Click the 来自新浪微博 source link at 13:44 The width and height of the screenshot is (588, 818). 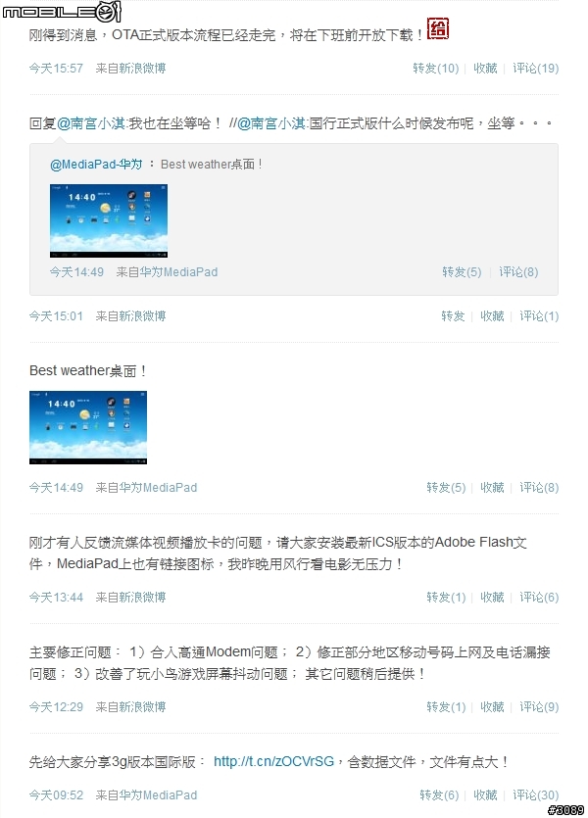click(x=130, y=598)
